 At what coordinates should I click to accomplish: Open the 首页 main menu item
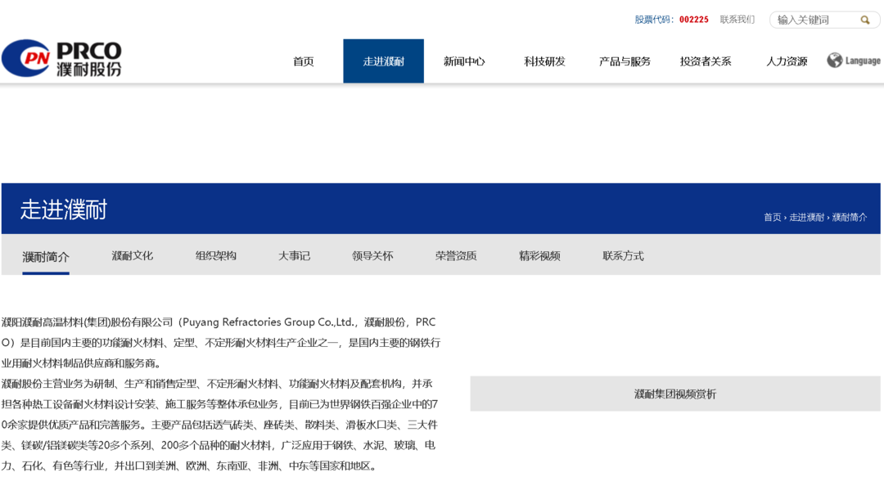[304, 61]
